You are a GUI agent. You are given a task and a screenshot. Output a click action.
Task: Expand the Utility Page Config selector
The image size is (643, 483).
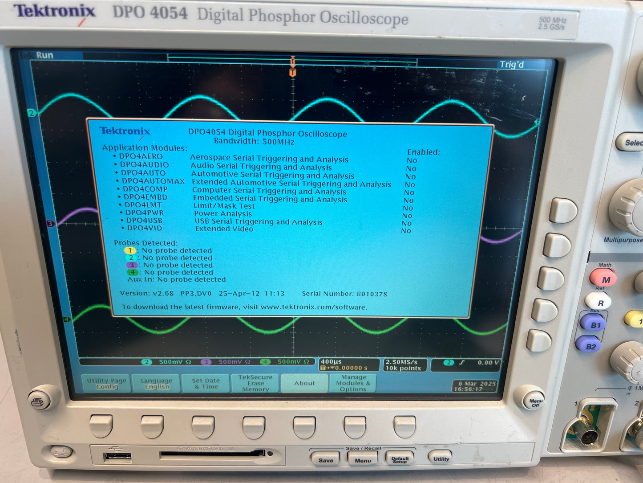point(107,384)
